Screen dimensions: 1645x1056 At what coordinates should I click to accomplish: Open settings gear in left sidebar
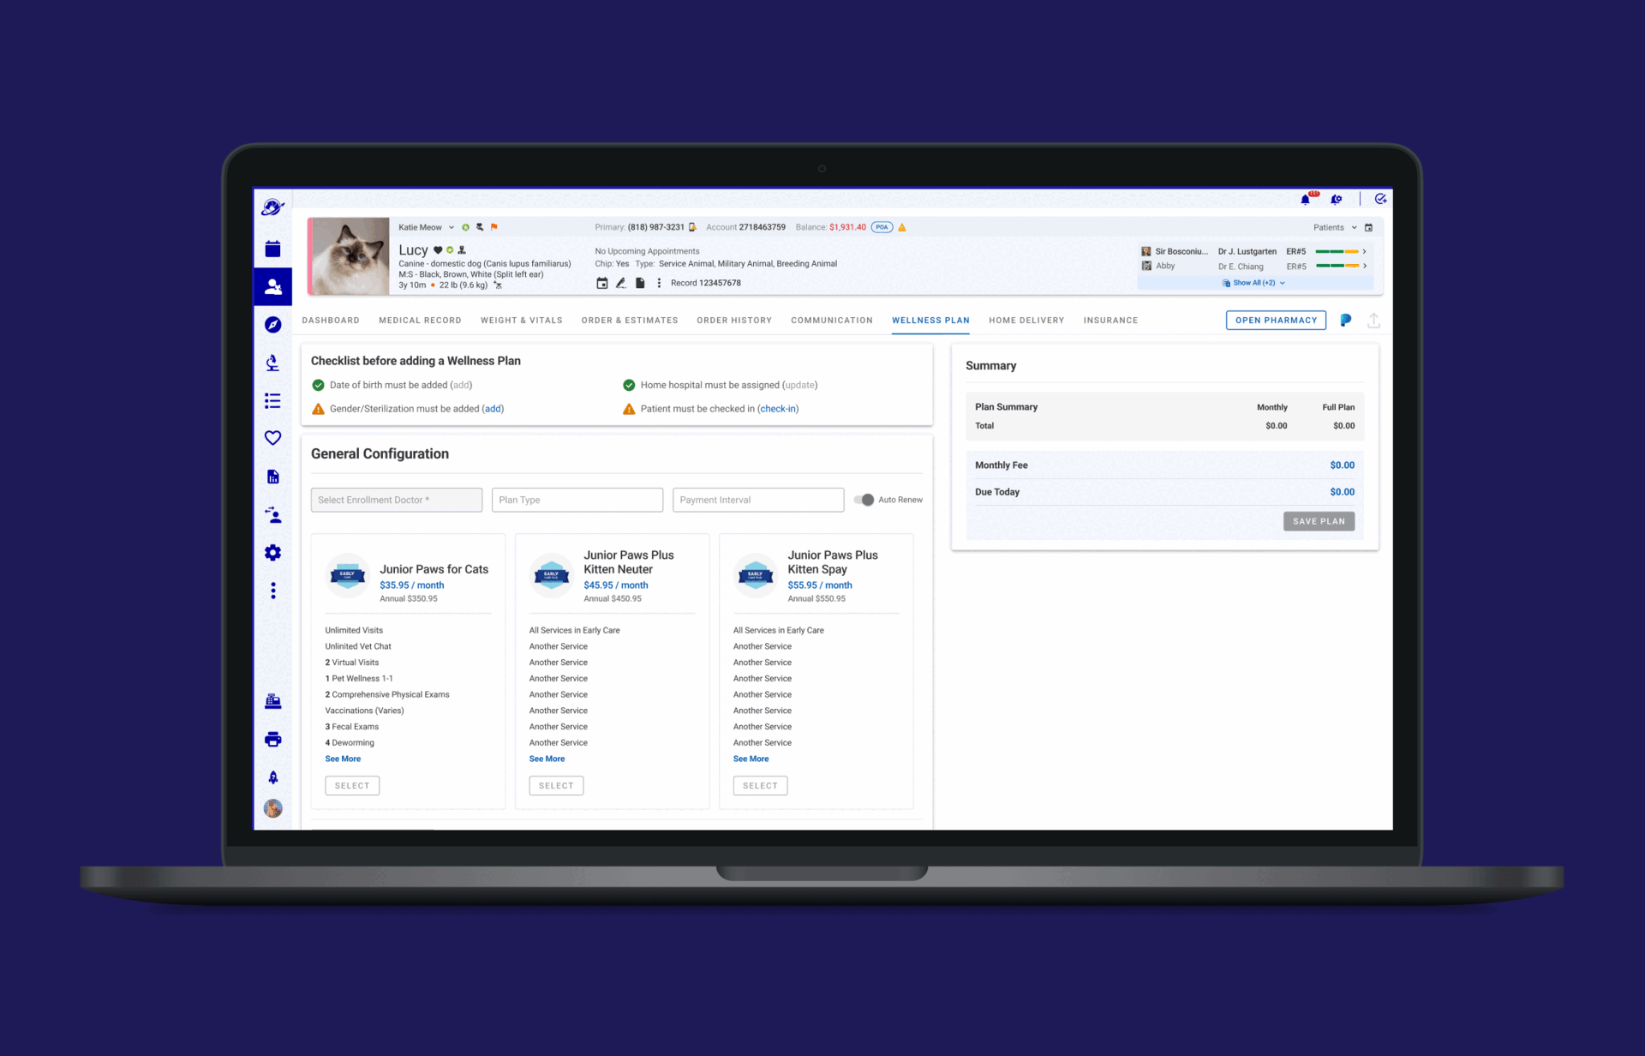[272, 553]
